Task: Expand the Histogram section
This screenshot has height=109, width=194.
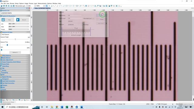Action: (x=15, y=79)
